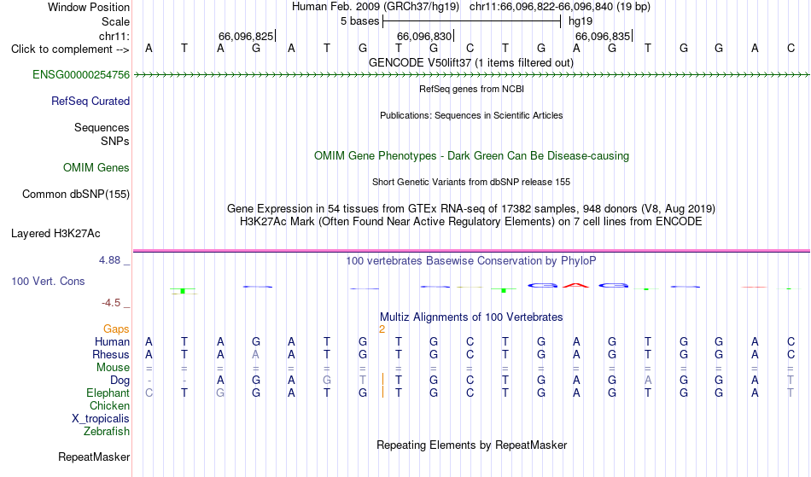Open '100 vertebrates Basewise Conservation by PhyloP' title
The image size is (811, 477).
click(x=471, y=260)
